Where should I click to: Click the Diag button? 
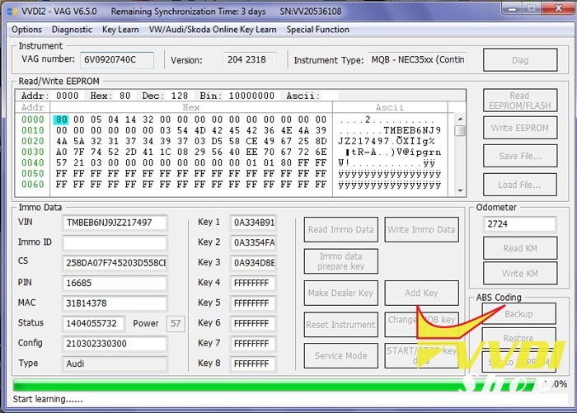coord(520,60)
